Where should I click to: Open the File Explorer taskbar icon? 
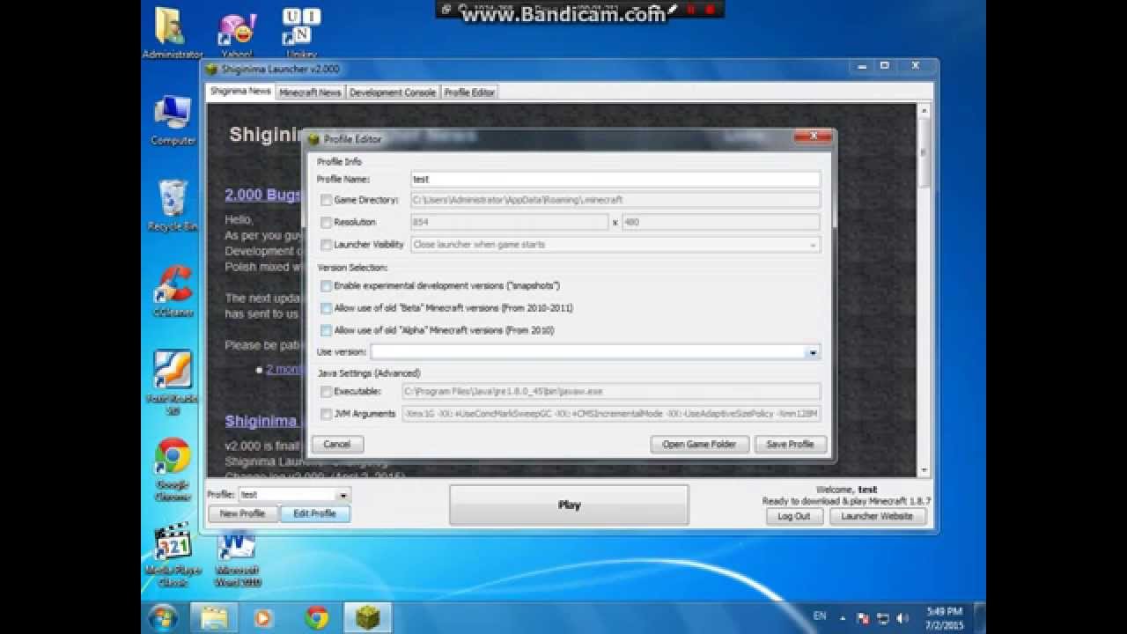(214, 617)
